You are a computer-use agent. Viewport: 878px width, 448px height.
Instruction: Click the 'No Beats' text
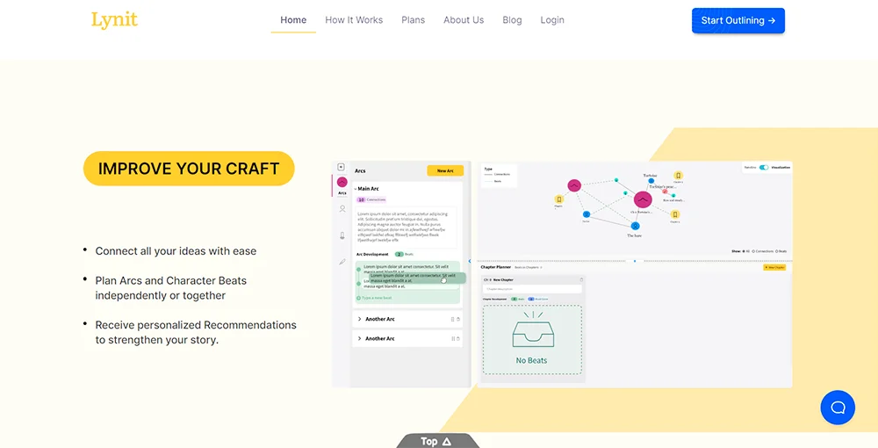click(x=531, y=361)
